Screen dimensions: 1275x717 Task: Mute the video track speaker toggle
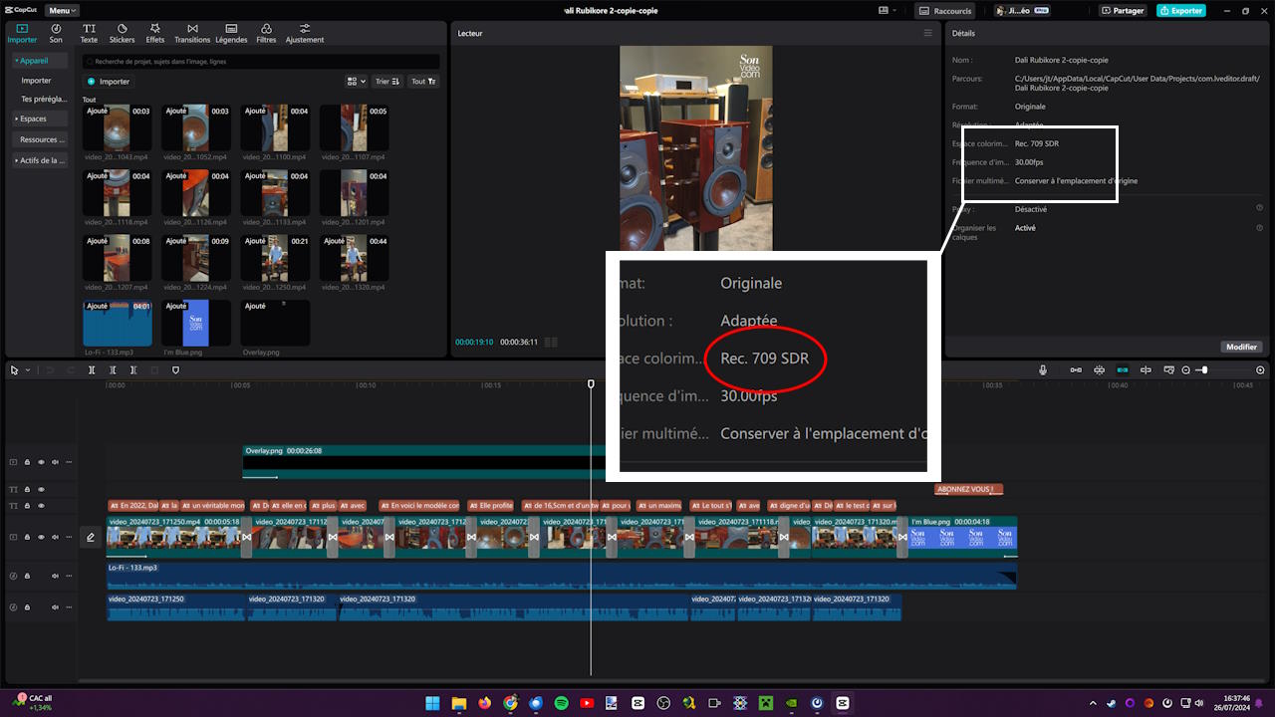[x=53, y=536]
